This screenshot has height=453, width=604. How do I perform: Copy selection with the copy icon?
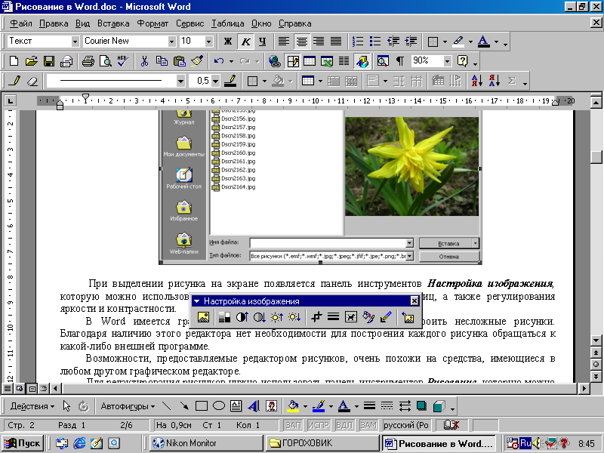coord(162,61)
